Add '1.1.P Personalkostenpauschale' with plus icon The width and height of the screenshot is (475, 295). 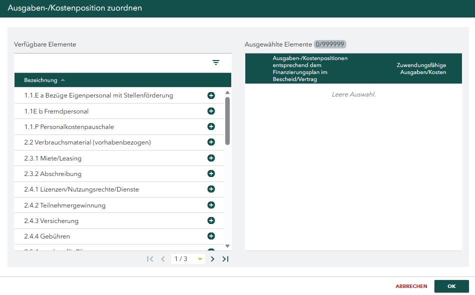tap(211, 126)
